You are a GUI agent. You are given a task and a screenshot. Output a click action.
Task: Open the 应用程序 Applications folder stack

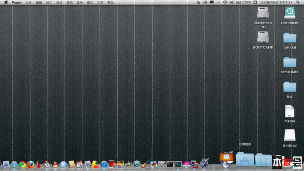click(245, 159)
